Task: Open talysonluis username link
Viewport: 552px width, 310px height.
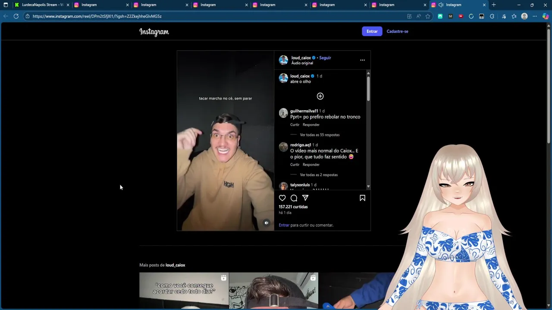Action: pos(300,185)
